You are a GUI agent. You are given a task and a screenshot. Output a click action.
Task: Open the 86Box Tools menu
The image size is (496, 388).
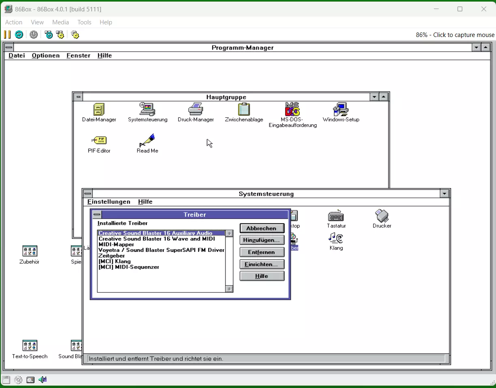tap(84, 22)
